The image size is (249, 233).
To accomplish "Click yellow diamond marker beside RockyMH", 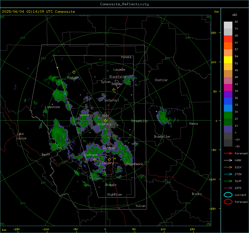I will [x=74, y=72].
